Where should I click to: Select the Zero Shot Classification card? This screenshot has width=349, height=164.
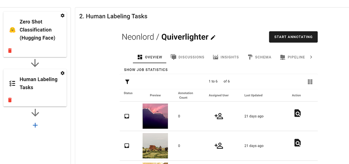click(x=35, y=34)
